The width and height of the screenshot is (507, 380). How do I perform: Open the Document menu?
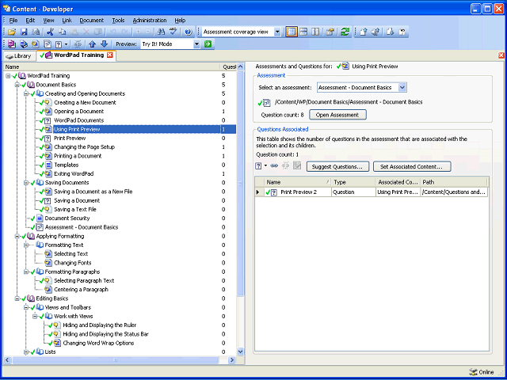tap(92, 21)
